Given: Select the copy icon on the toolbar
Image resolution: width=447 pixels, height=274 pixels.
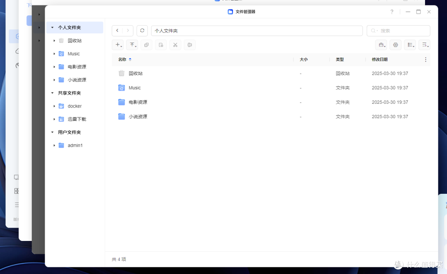Looking at the screenshot, I should click(146, 45).
